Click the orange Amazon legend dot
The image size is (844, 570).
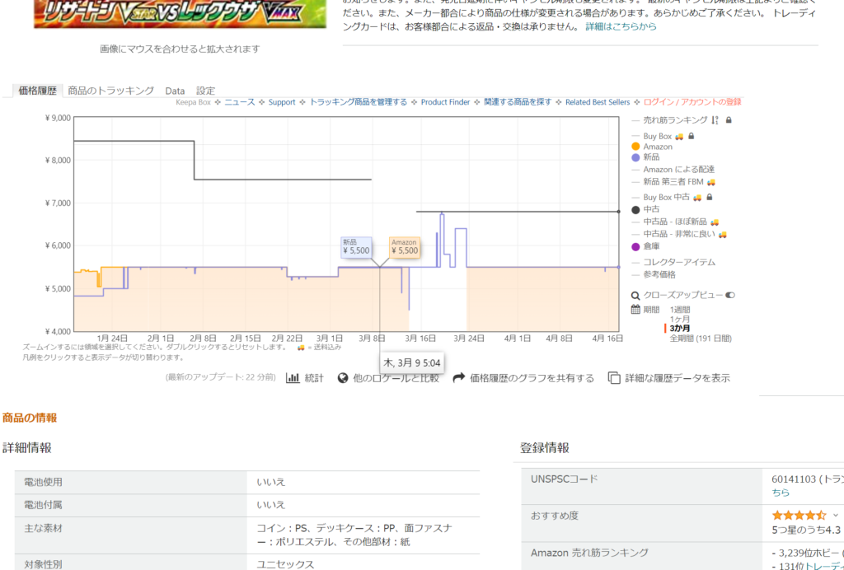point(635,147)
